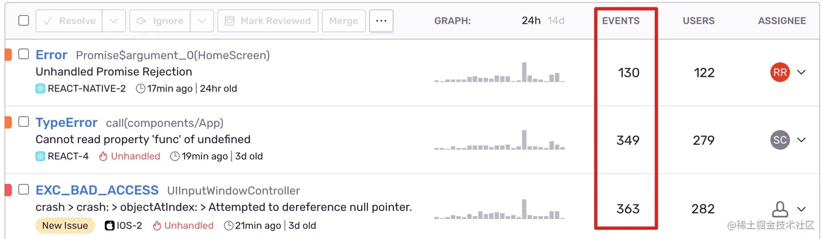
Task: Click the React icon beside REACT-4
Action: tap(40, 156)
